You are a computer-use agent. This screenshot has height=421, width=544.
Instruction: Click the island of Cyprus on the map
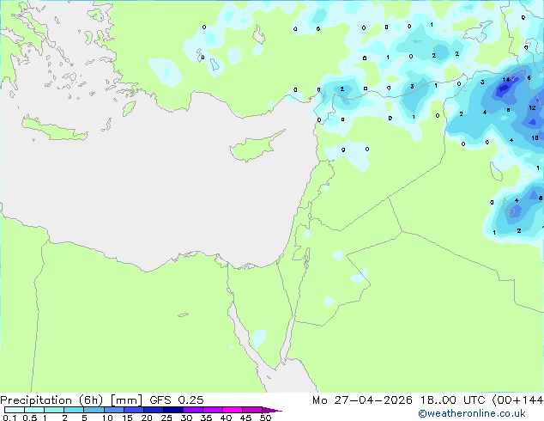tap(255, 147)
